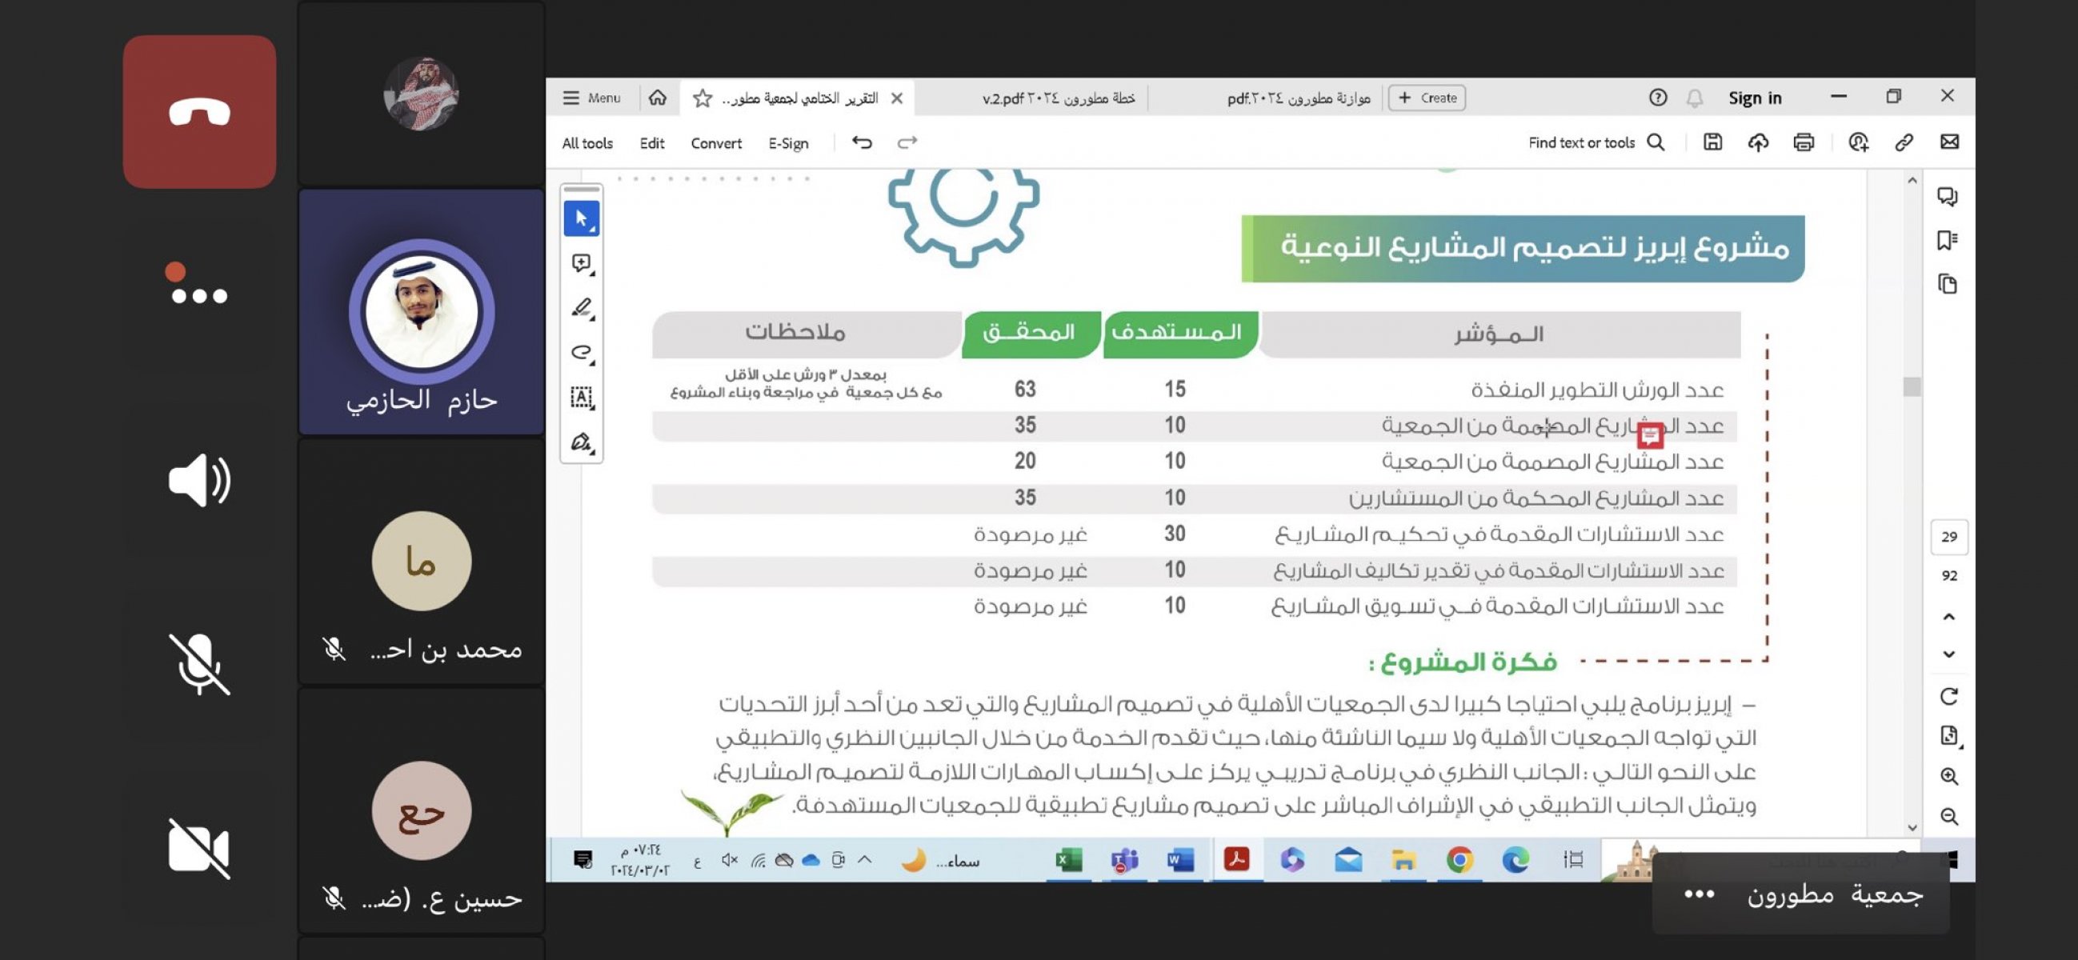Open the Comments panel

tap(1948, 196)
